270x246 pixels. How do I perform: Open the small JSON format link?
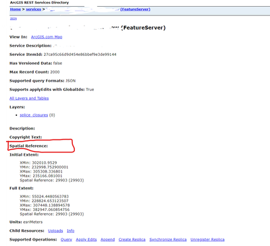13,19
